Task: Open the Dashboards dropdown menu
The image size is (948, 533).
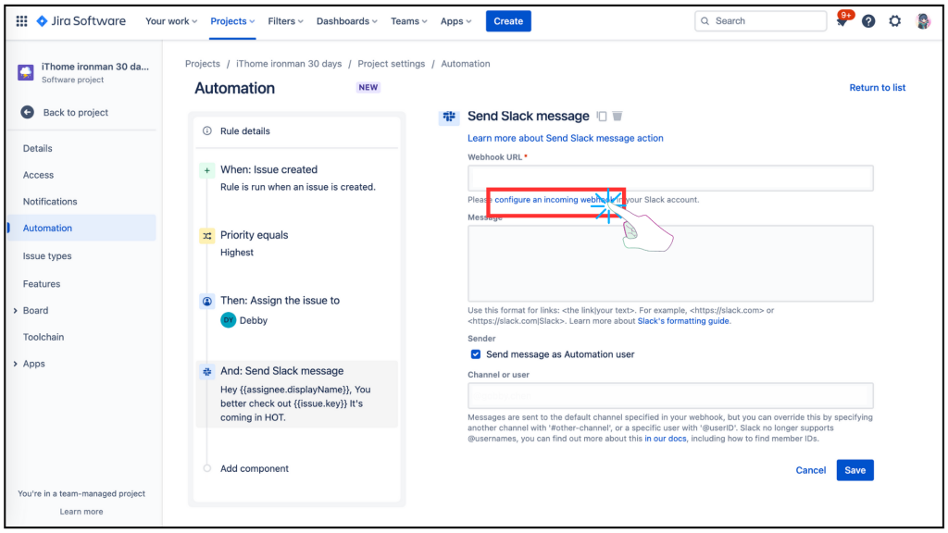Action: coord(346,21)
